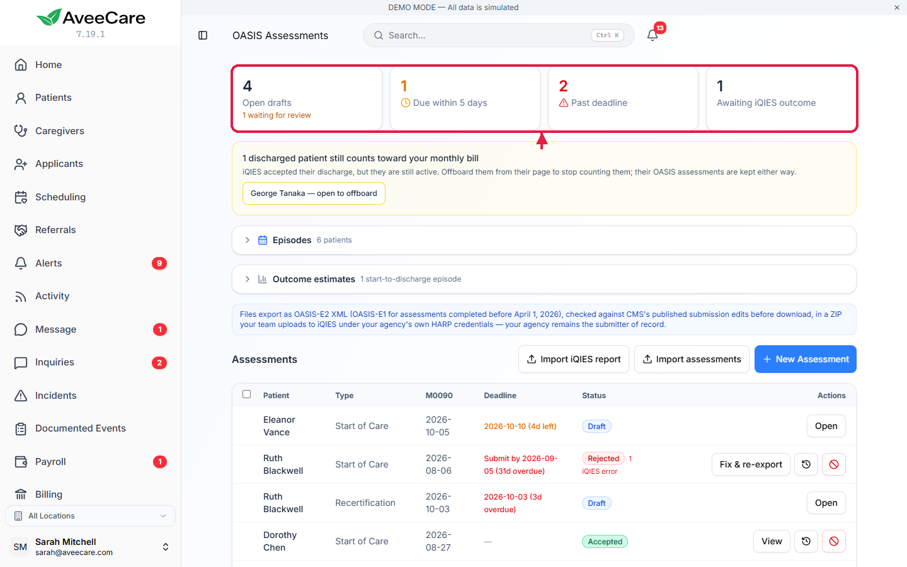The width and height of the screenshot is (907, 567).
Task: Click the red void icon in Dorothy Chen's row
Action: [834, 541]
